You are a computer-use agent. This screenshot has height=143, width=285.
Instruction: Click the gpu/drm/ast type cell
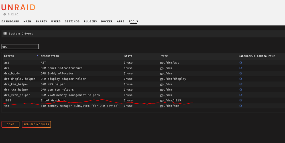170,63
